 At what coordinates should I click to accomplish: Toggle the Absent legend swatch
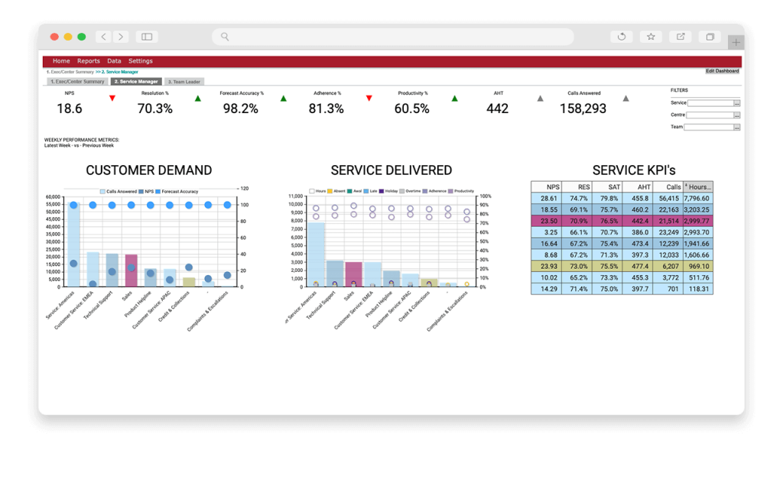329,190
